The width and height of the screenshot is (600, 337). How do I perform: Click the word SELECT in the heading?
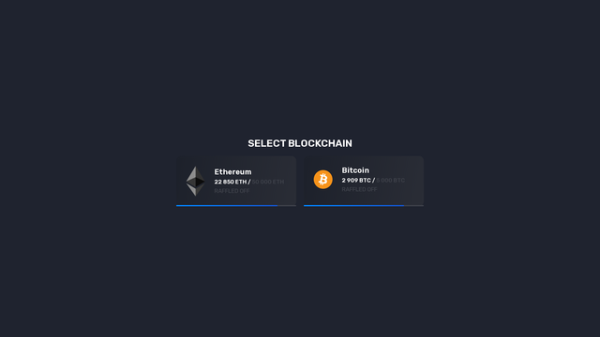click(267, 143)
